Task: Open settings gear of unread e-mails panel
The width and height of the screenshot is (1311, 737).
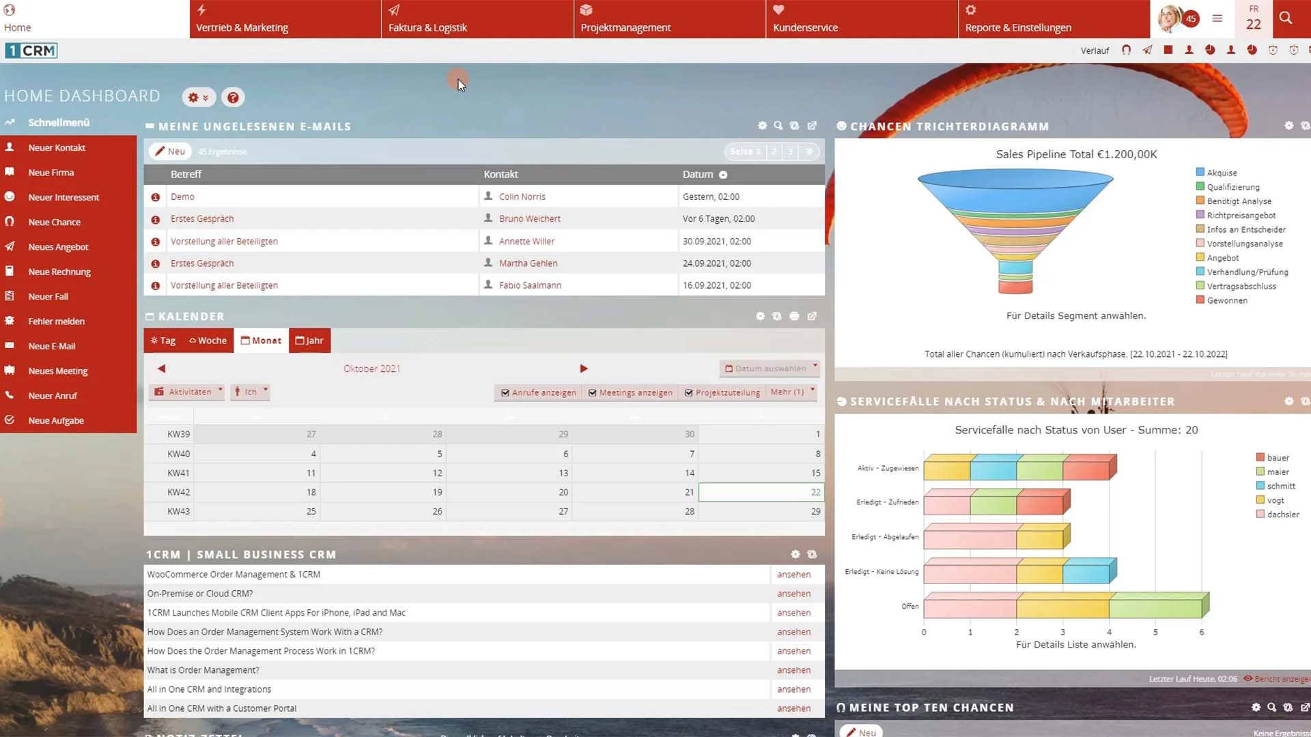Action: click(762, 126)
